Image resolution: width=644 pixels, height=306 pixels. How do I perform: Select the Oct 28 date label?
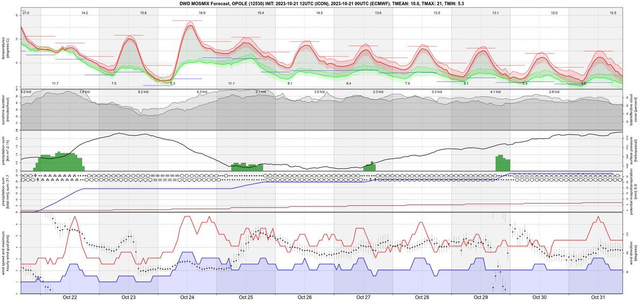point(422,297)
